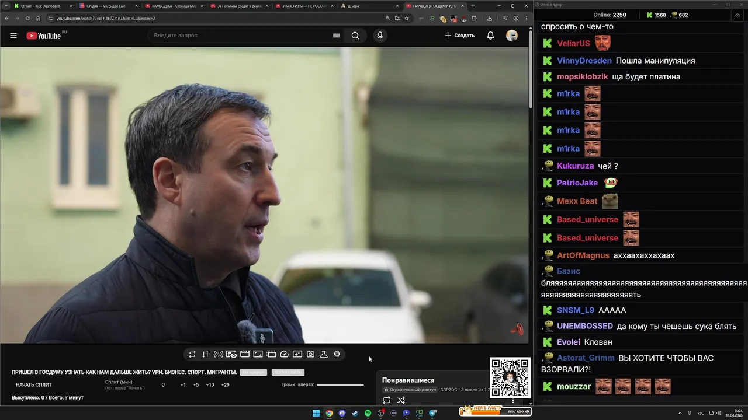The image size is (748, 420).
Task: Click the YouTube search magnifier button
Action: click(355, 36)
